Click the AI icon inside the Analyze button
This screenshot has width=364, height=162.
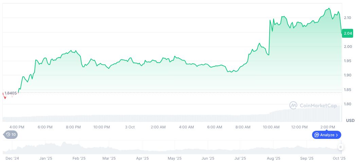(x=316, y=135)
